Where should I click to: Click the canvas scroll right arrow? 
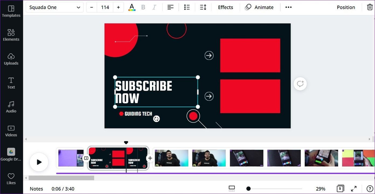[x=370, y=139]
